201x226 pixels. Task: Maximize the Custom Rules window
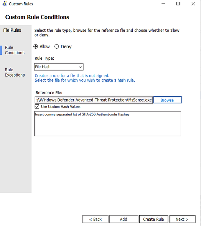[x=178, y=4]
